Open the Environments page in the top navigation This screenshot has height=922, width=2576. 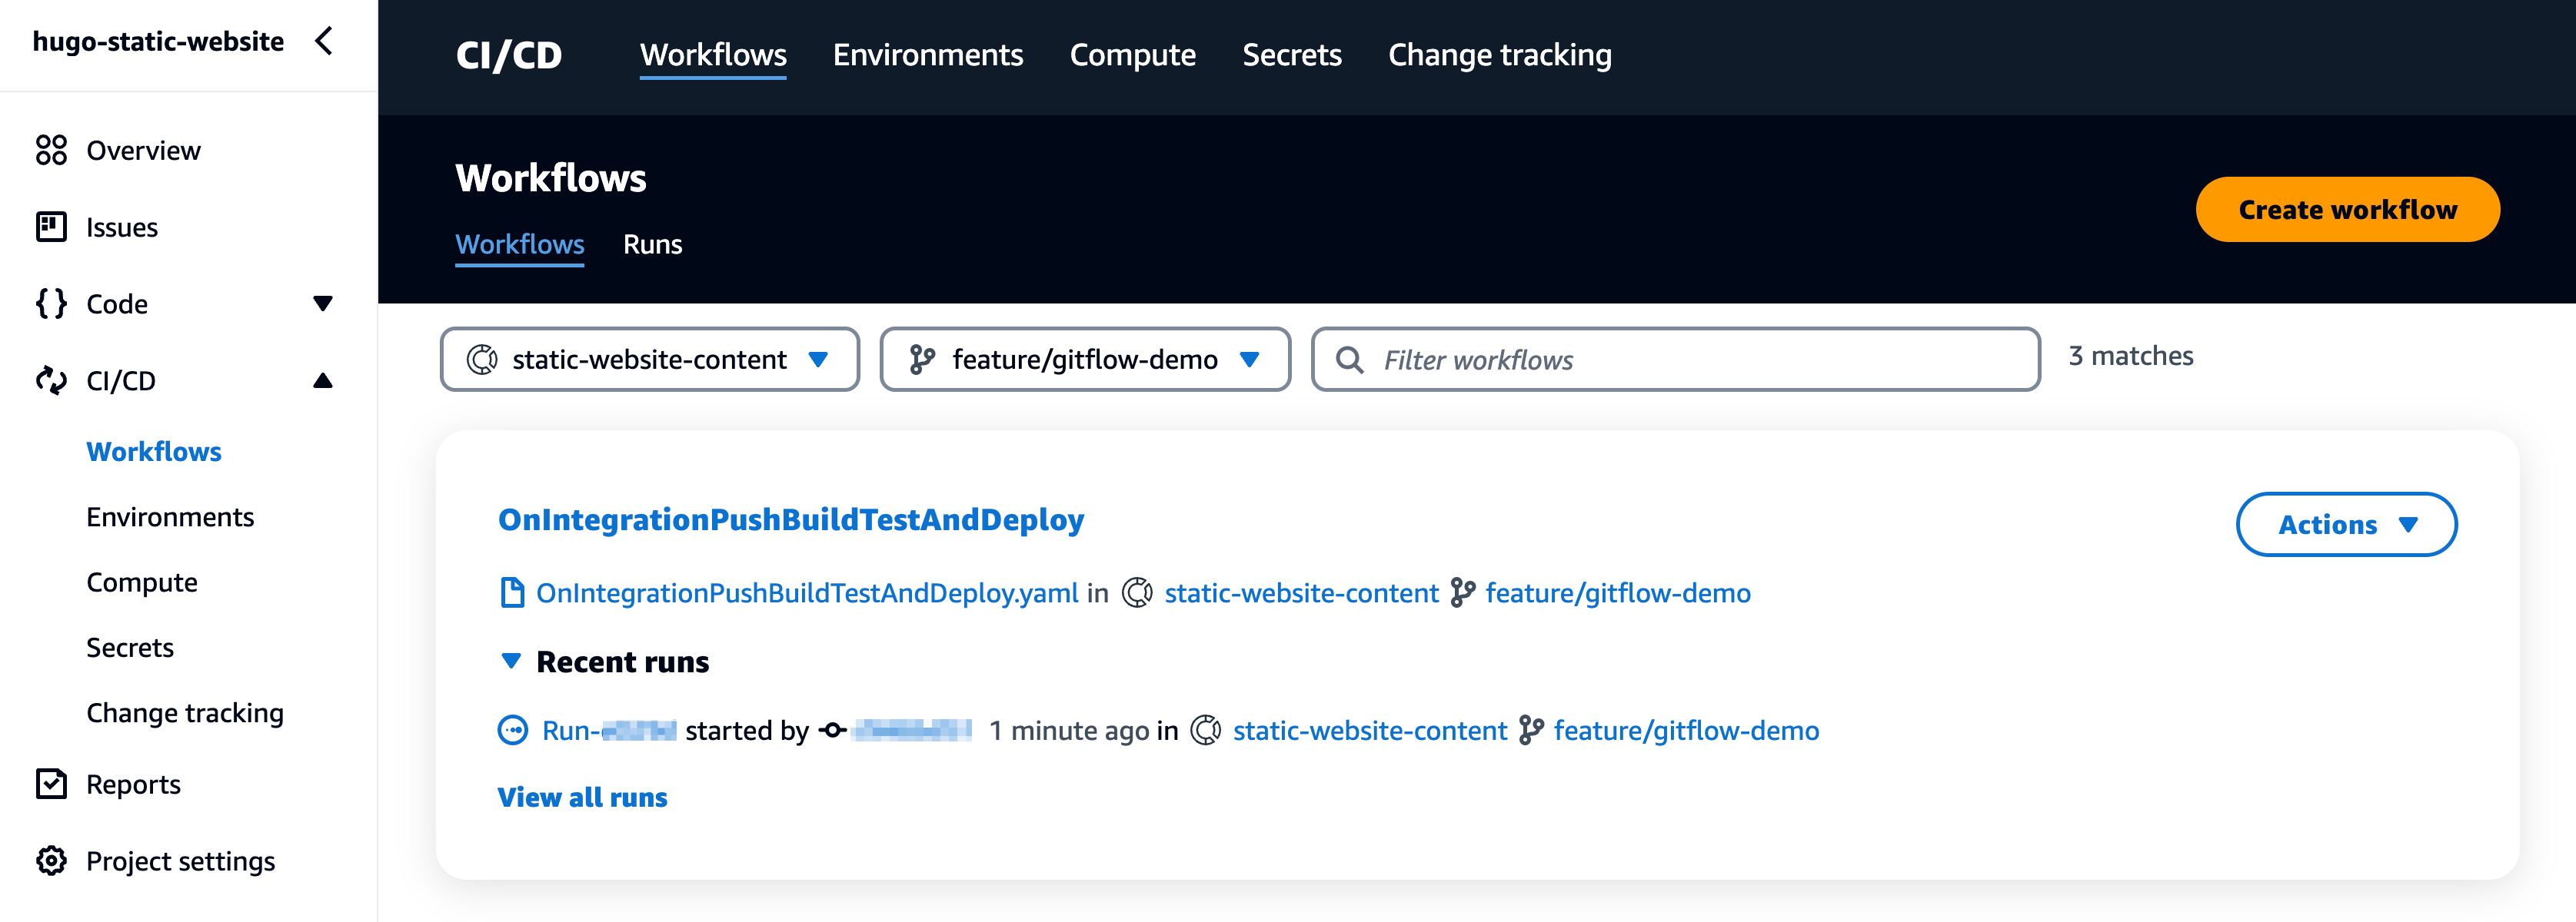click(927, 55)
